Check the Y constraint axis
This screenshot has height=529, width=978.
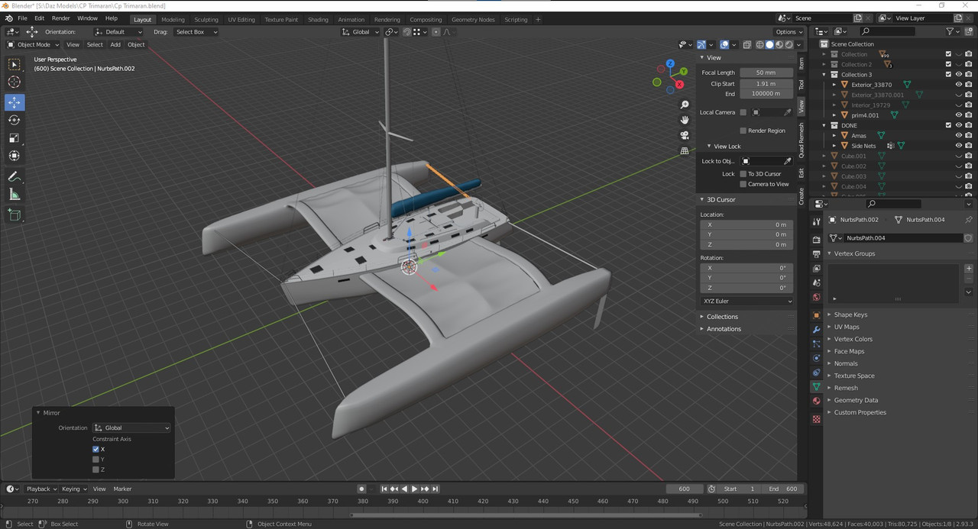96,460
